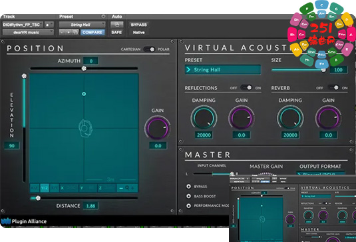This screenshot has height=242, width=356.
Task: Click the next preset plus button
Action: 69,32
